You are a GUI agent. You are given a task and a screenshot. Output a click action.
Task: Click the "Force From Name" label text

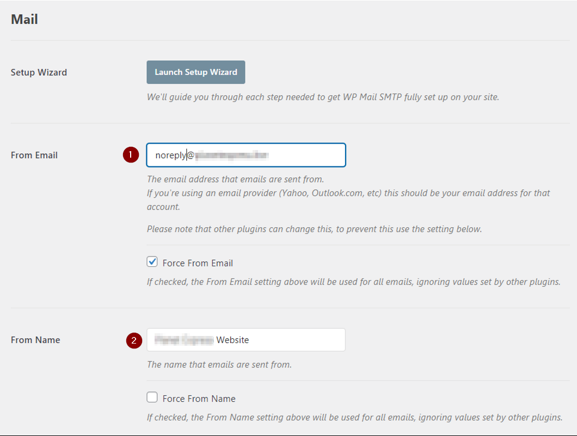point(199,398)
